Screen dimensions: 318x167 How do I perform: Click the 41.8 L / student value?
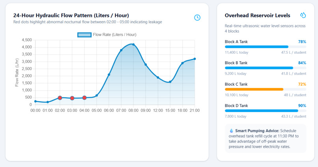(294, 74)
